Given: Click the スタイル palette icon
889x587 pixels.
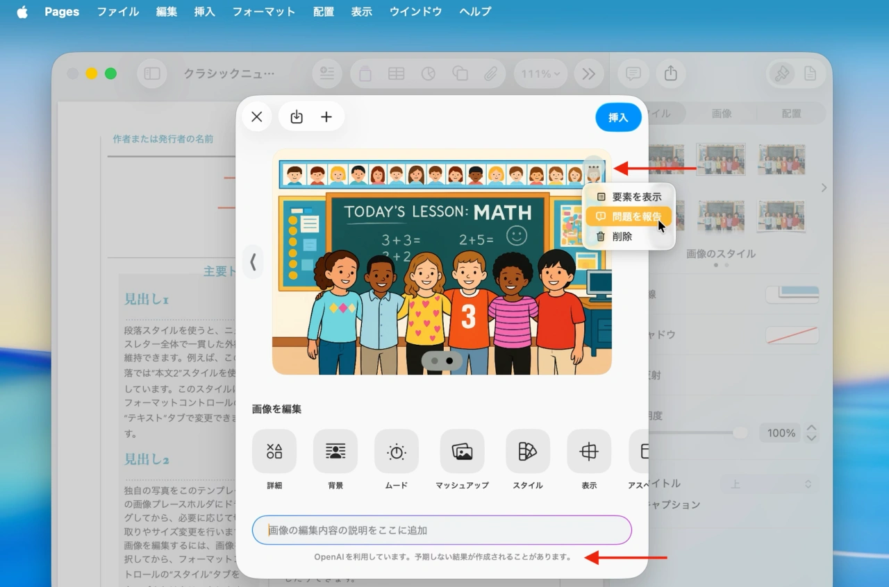Looking at the screenshot, I should (528, 452).
